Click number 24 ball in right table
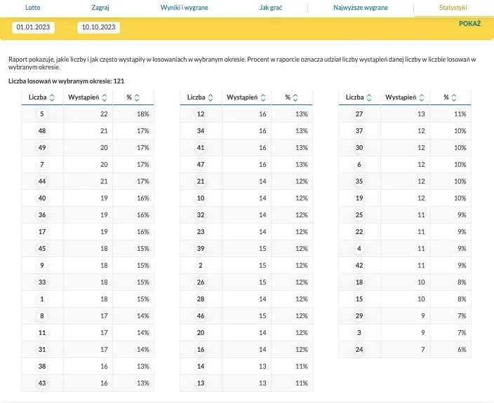Viewport: 494px width, 403px height. pyautogui.click(x=359, y=349)
